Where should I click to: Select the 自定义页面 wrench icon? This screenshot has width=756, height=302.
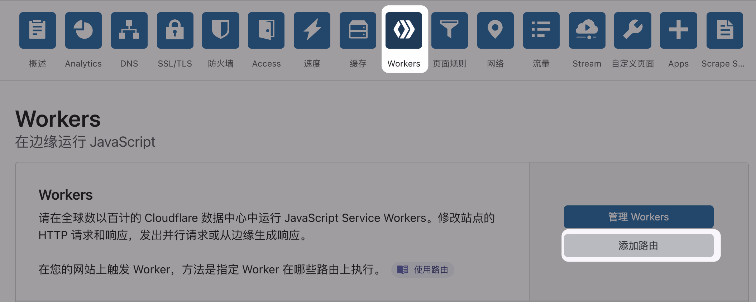click(633, 30)
